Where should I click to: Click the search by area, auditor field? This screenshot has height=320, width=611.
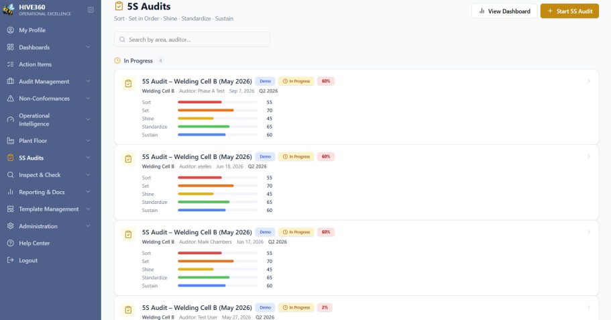pyautogui.click(x=192, y=40)
